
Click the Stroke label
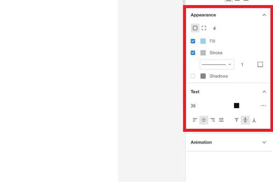tap(216, 53)
